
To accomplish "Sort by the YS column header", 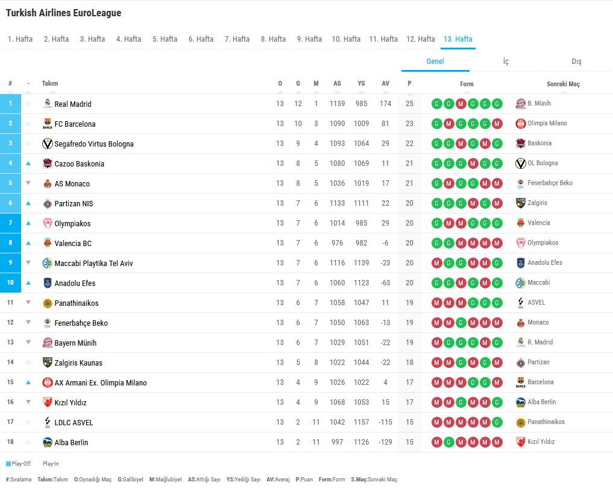I will click(x=361, y=83).
